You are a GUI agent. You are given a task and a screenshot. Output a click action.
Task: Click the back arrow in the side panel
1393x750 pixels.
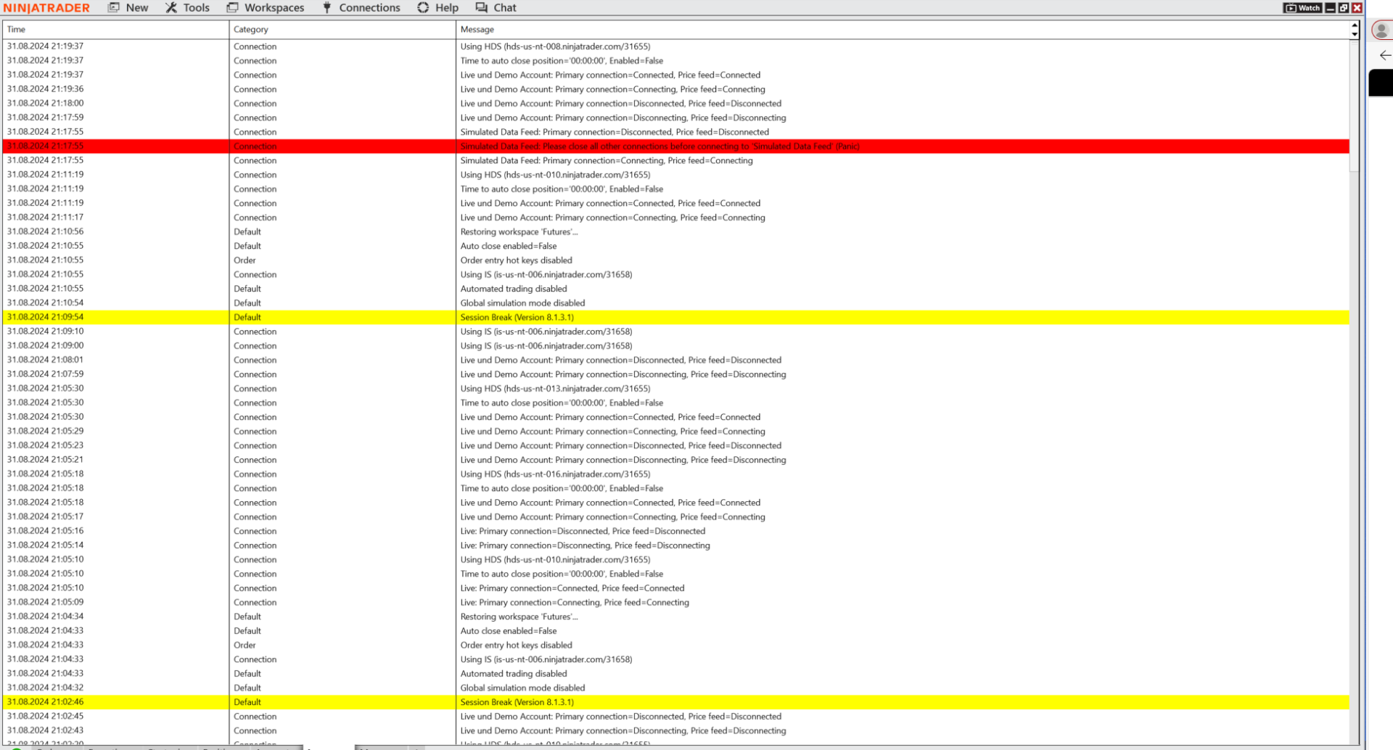(x=1385, y=55)
